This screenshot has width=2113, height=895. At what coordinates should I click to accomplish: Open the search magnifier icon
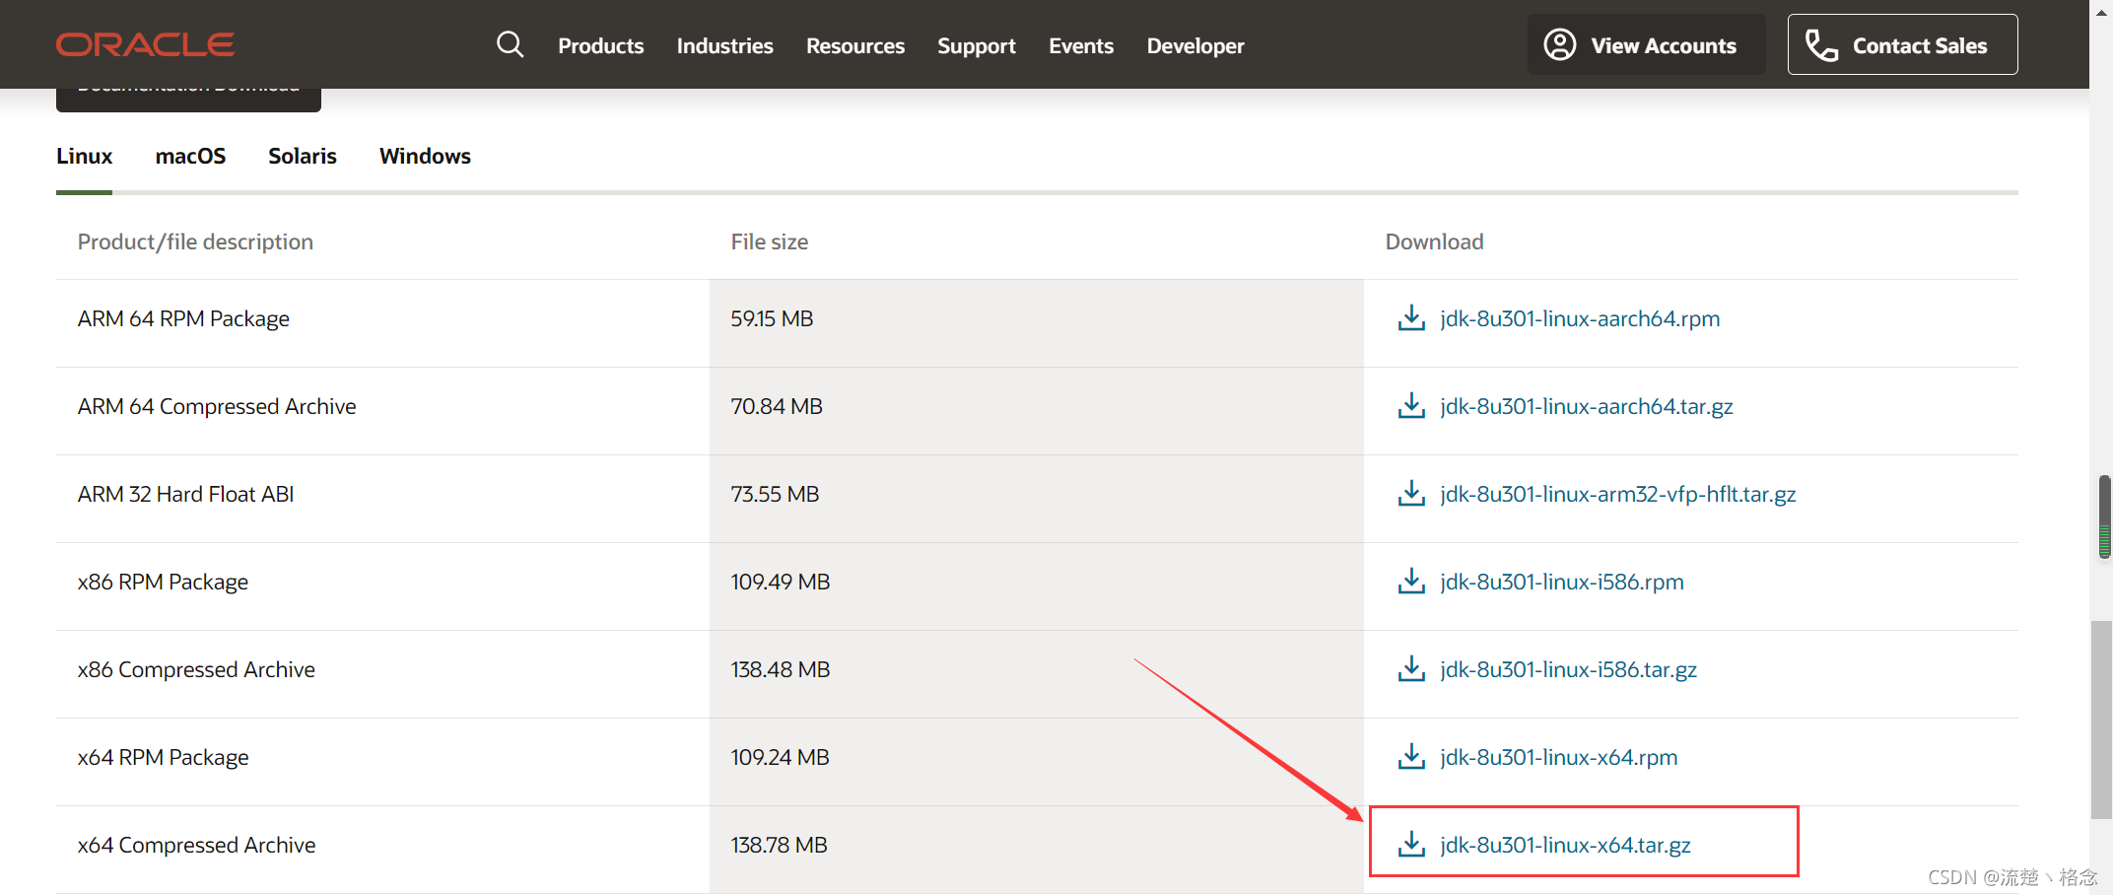click(510, 45)
